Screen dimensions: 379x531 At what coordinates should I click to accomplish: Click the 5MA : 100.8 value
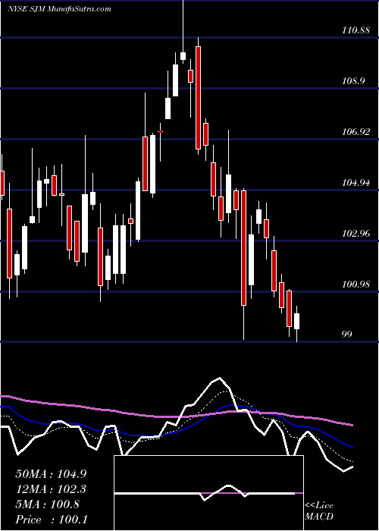(x=47, y=504)
